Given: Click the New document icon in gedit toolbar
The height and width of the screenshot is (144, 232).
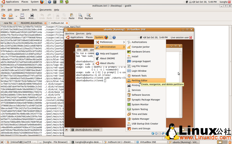Looking at the screenshot, I should click(x=3, y=16).
